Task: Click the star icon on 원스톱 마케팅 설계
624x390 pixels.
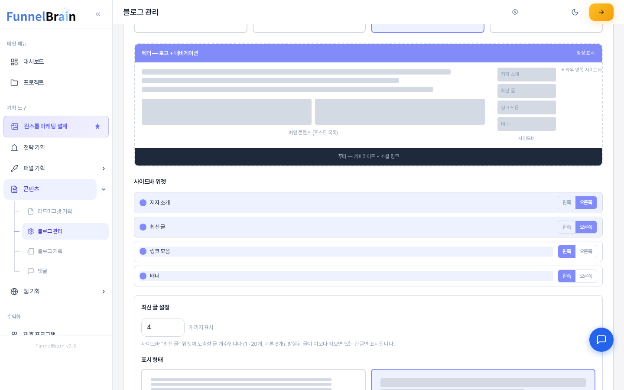Action: [x=97, y=127]
